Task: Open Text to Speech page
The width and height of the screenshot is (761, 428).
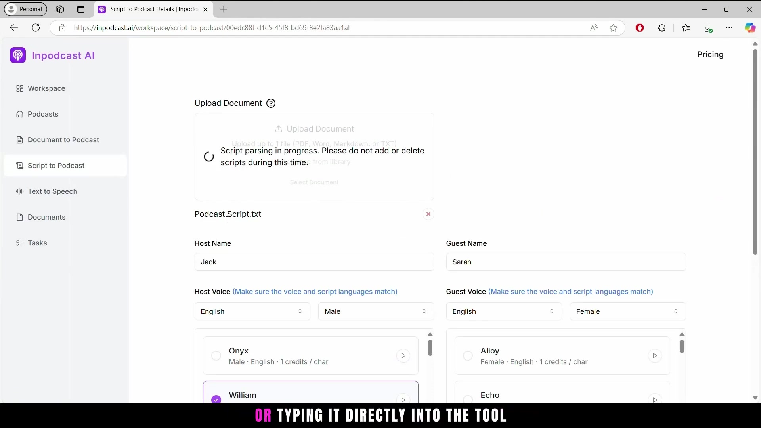Action: click(x=65, y=191)
